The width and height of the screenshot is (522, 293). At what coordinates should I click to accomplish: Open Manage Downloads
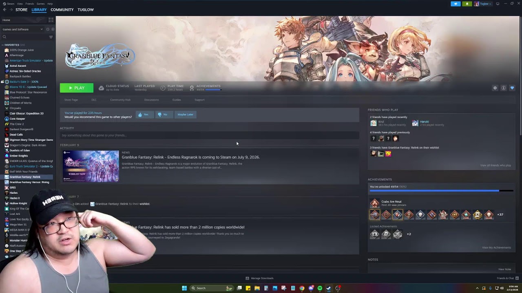(x=259, y=278)
